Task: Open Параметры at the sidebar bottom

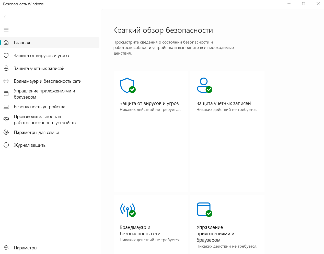Action: coord(50,248)
